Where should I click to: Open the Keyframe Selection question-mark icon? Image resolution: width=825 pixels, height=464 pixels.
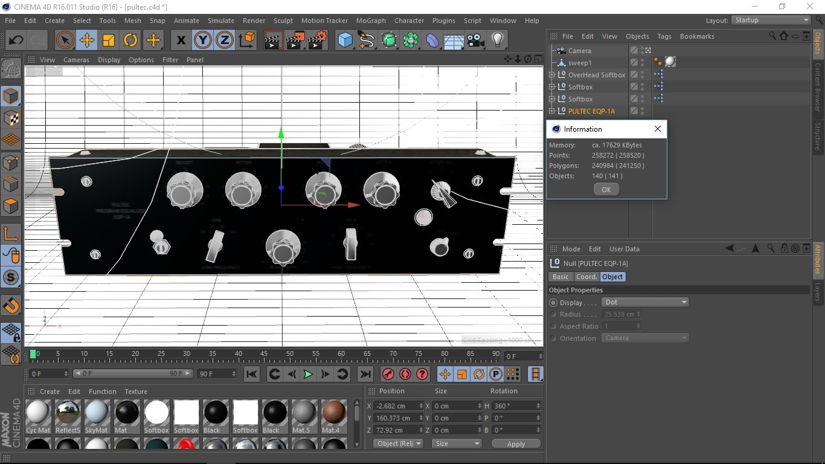pyautogui.click(x=422, y=374)
